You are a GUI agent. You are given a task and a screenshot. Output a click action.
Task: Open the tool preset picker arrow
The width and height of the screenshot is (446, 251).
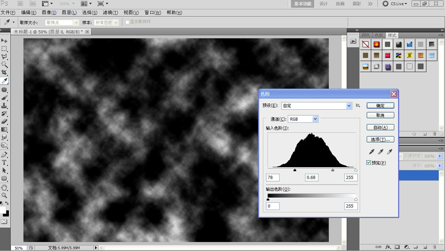coord(13,22)
